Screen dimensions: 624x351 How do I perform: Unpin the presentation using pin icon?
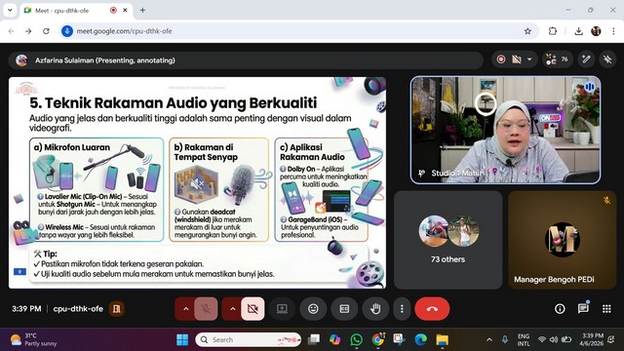[607, 59]
